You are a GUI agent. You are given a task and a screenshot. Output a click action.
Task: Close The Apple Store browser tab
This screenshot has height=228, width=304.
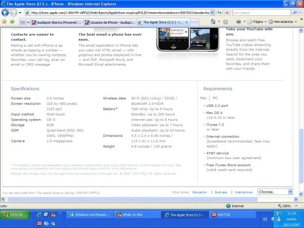tap(186, 22)
